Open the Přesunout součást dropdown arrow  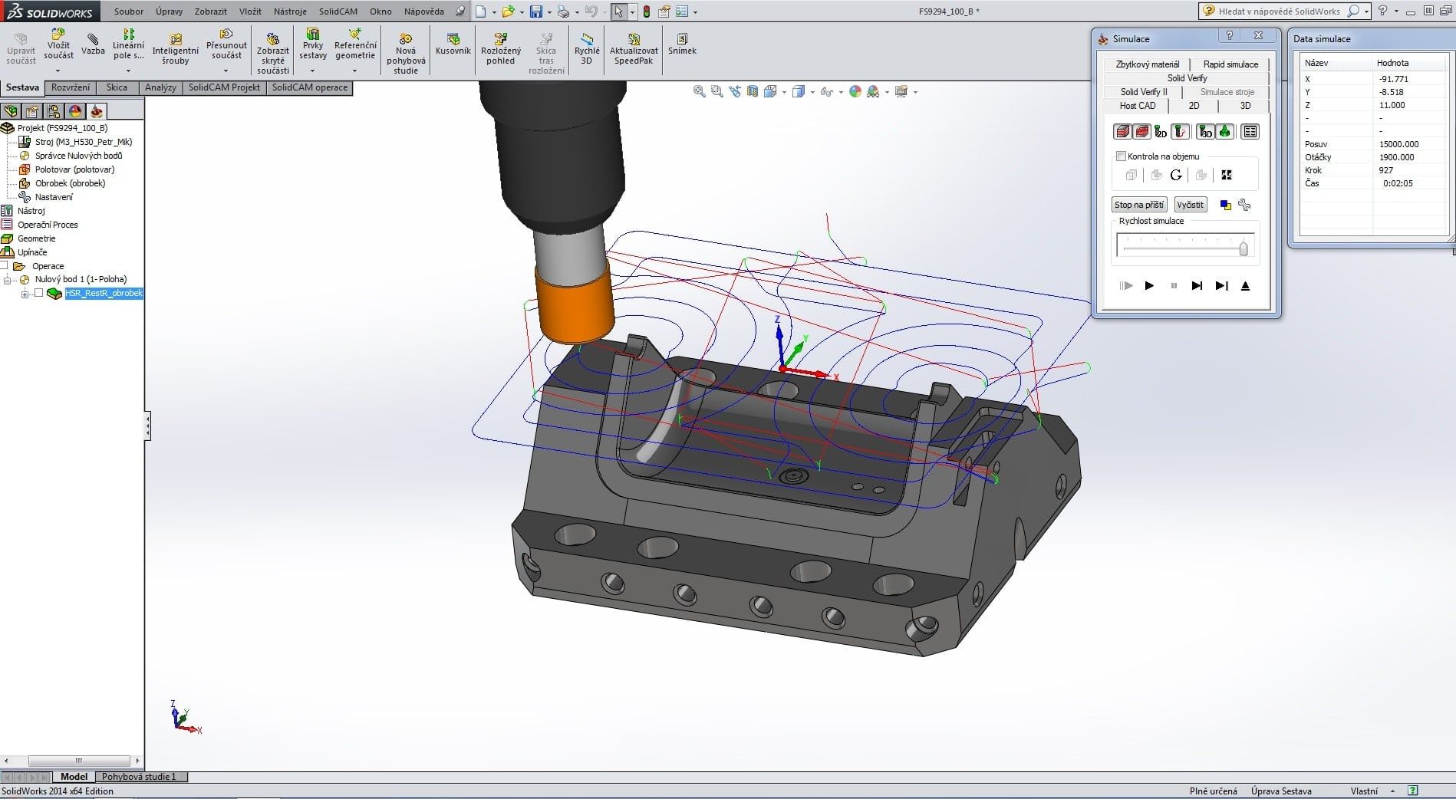[226, 71]
